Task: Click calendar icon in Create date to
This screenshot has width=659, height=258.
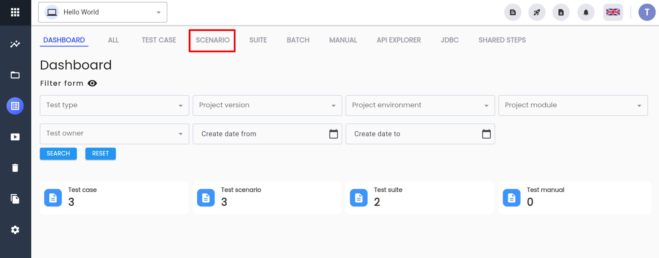Action: point(487,134)
